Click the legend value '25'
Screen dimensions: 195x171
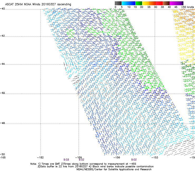149,7
